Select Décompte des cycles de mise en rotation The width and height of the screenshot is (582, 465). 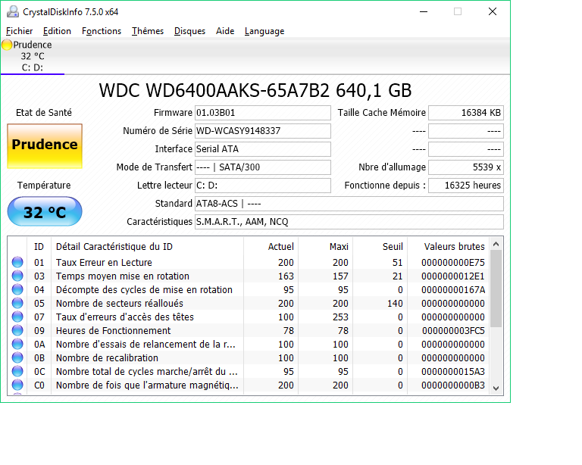(x=144, y=290)
